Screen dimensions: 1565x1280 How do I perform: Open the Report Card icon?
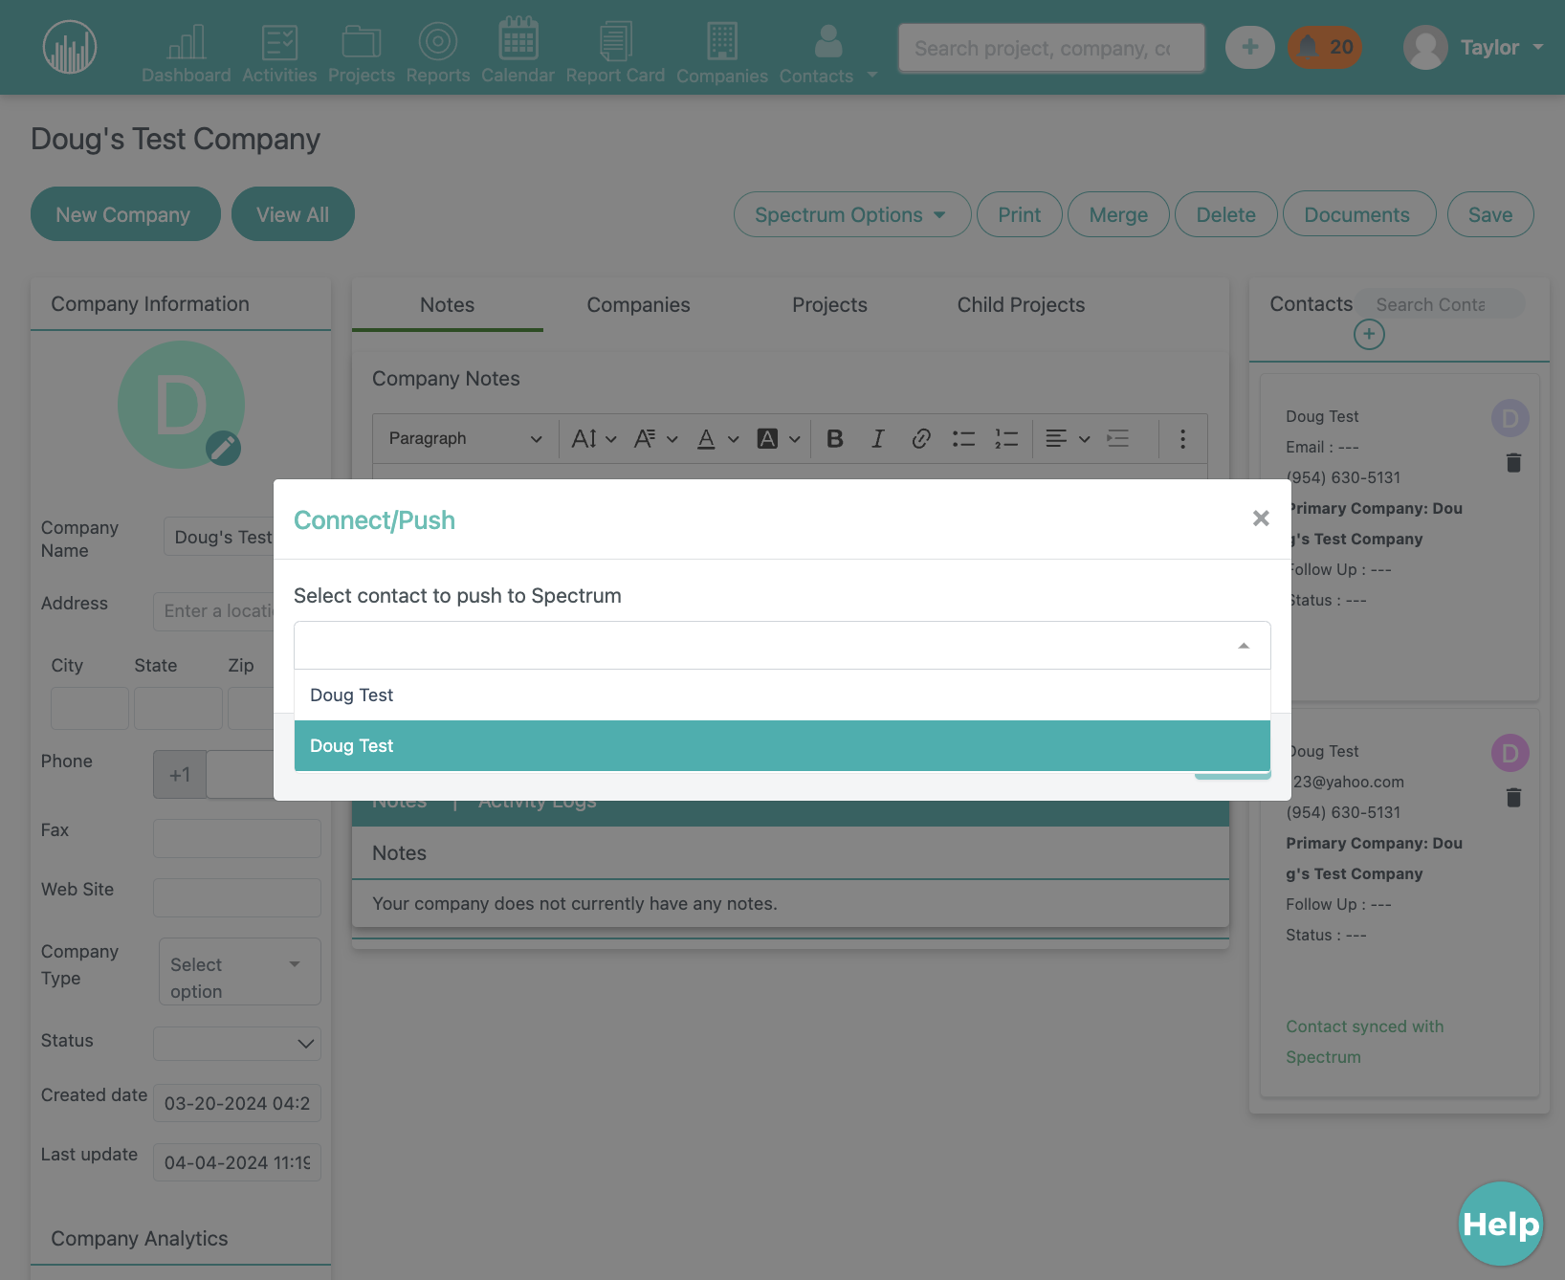pyautogui.click(x=615, y=41)
